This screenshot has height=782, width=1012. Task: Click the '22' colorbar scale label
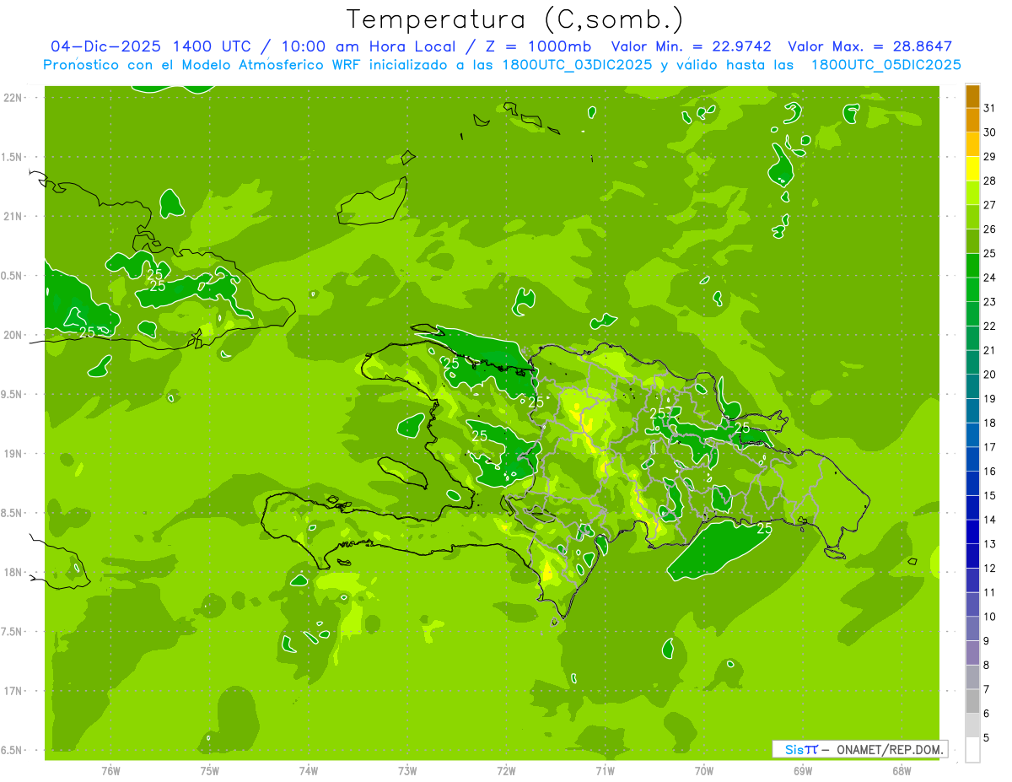[990, 326]
